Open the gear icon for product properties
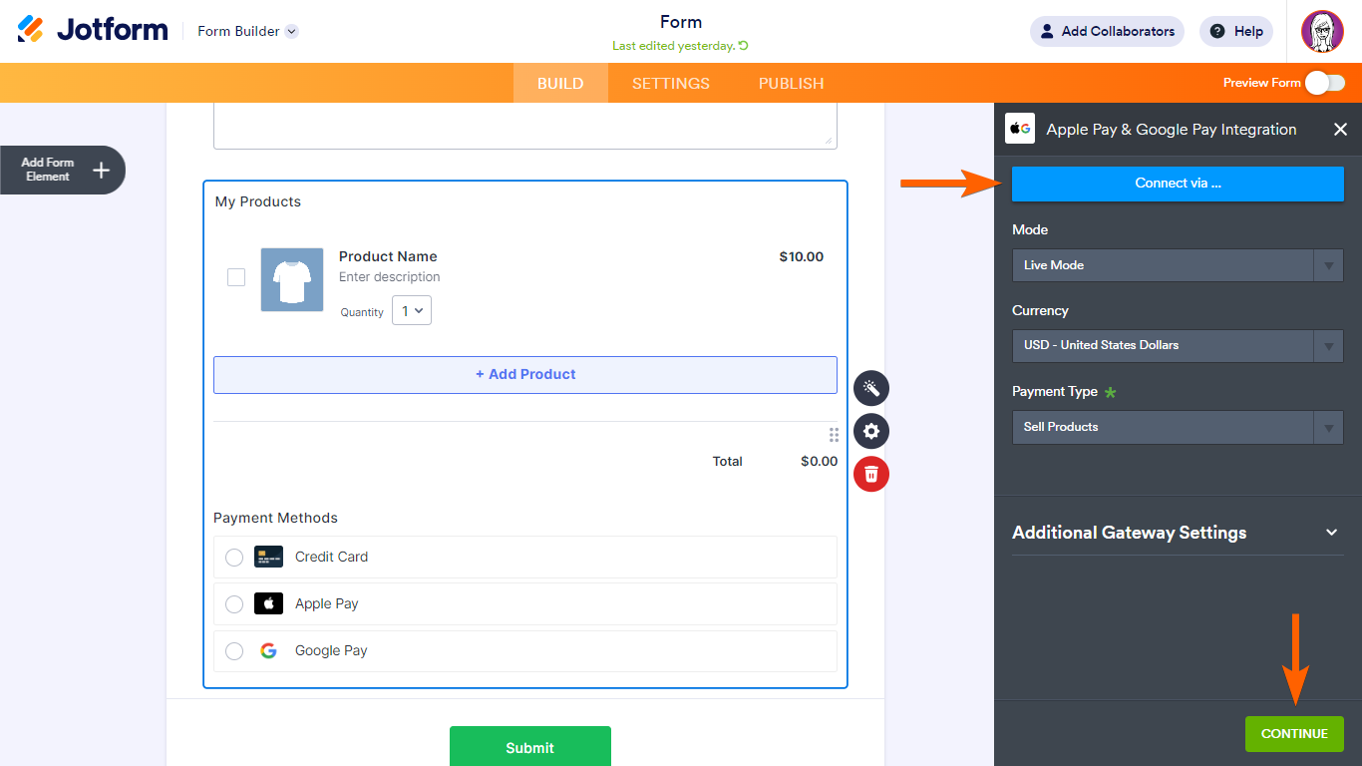The height and width of the screenshot is (766, 1362). click(870, 431)
